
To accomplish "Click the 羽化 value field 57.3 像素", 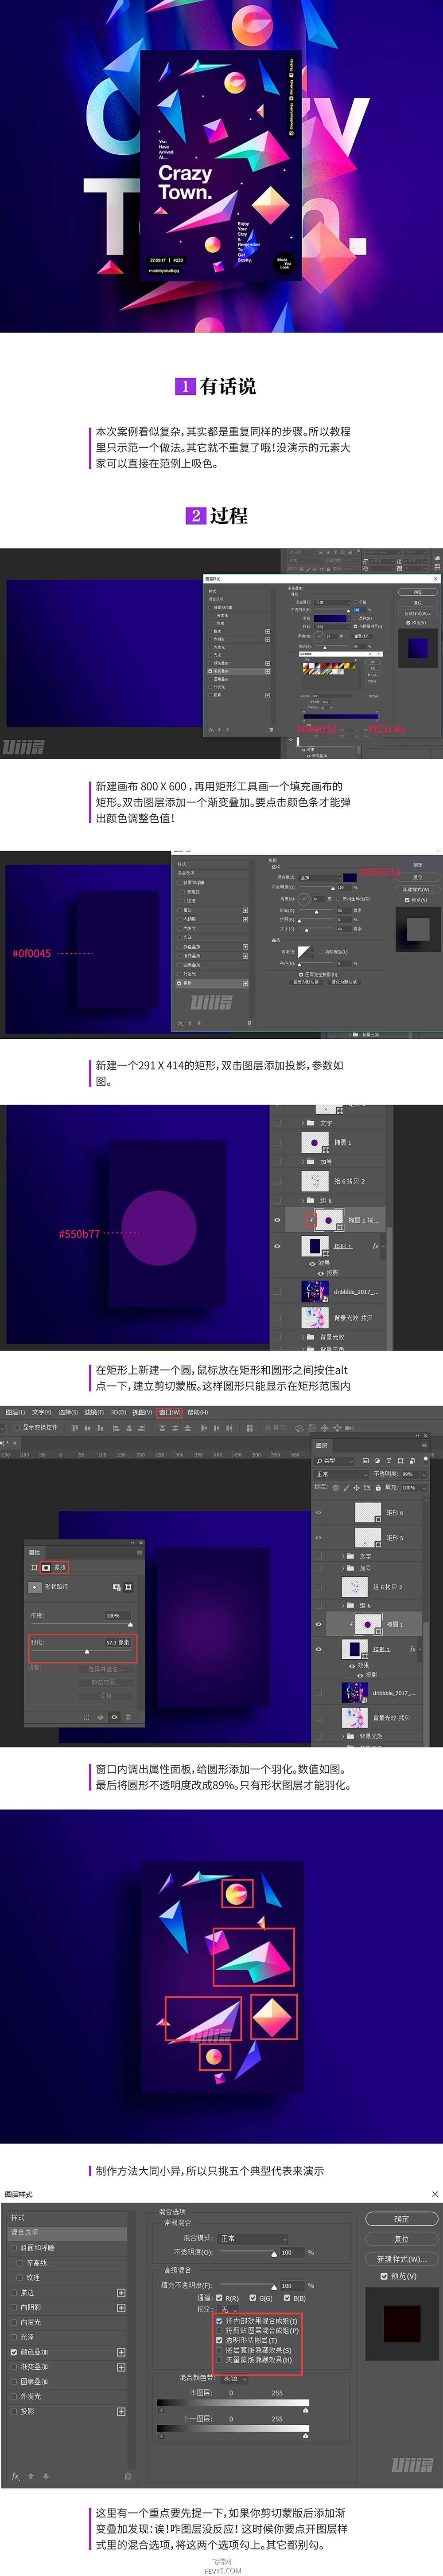I will pyautogui.click(x=118, y=1642).
